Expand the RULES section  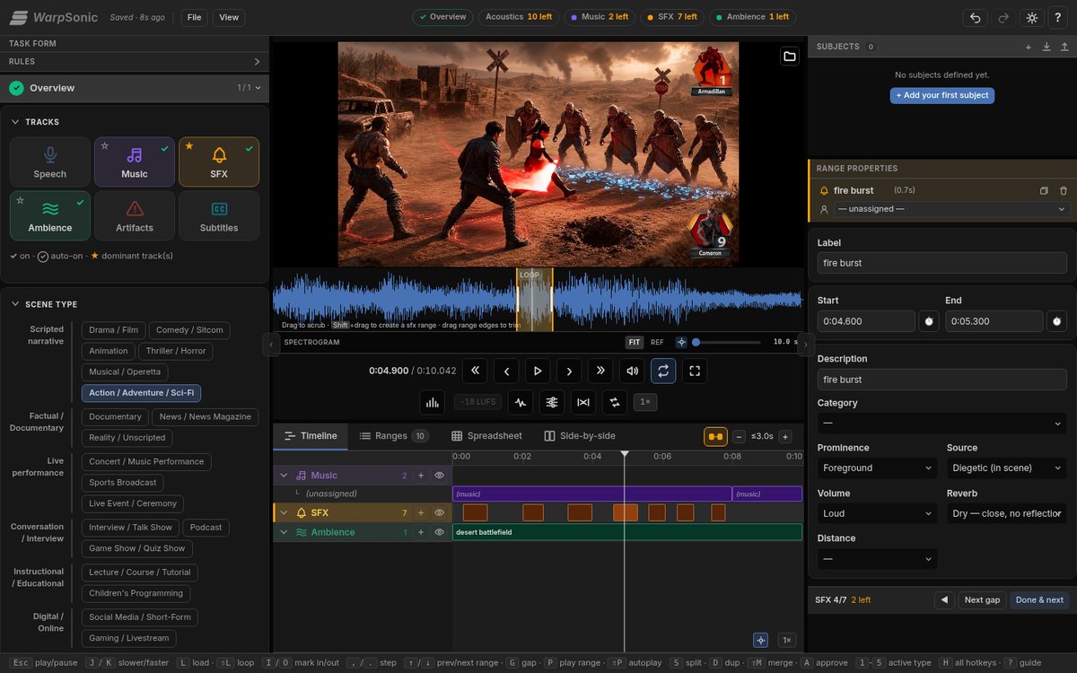pos(135,62)
